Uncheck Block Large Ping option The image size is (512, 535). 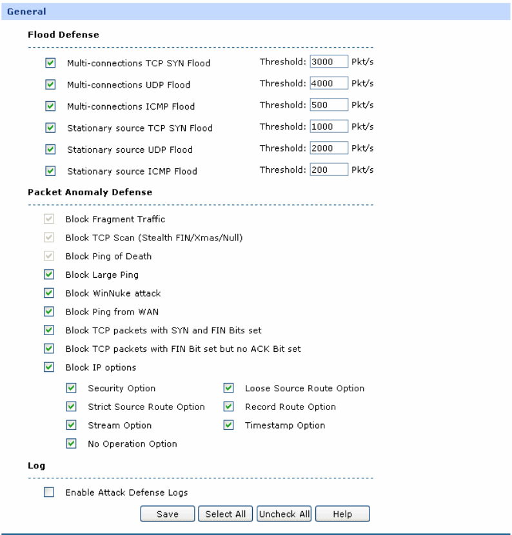point(48,275)
